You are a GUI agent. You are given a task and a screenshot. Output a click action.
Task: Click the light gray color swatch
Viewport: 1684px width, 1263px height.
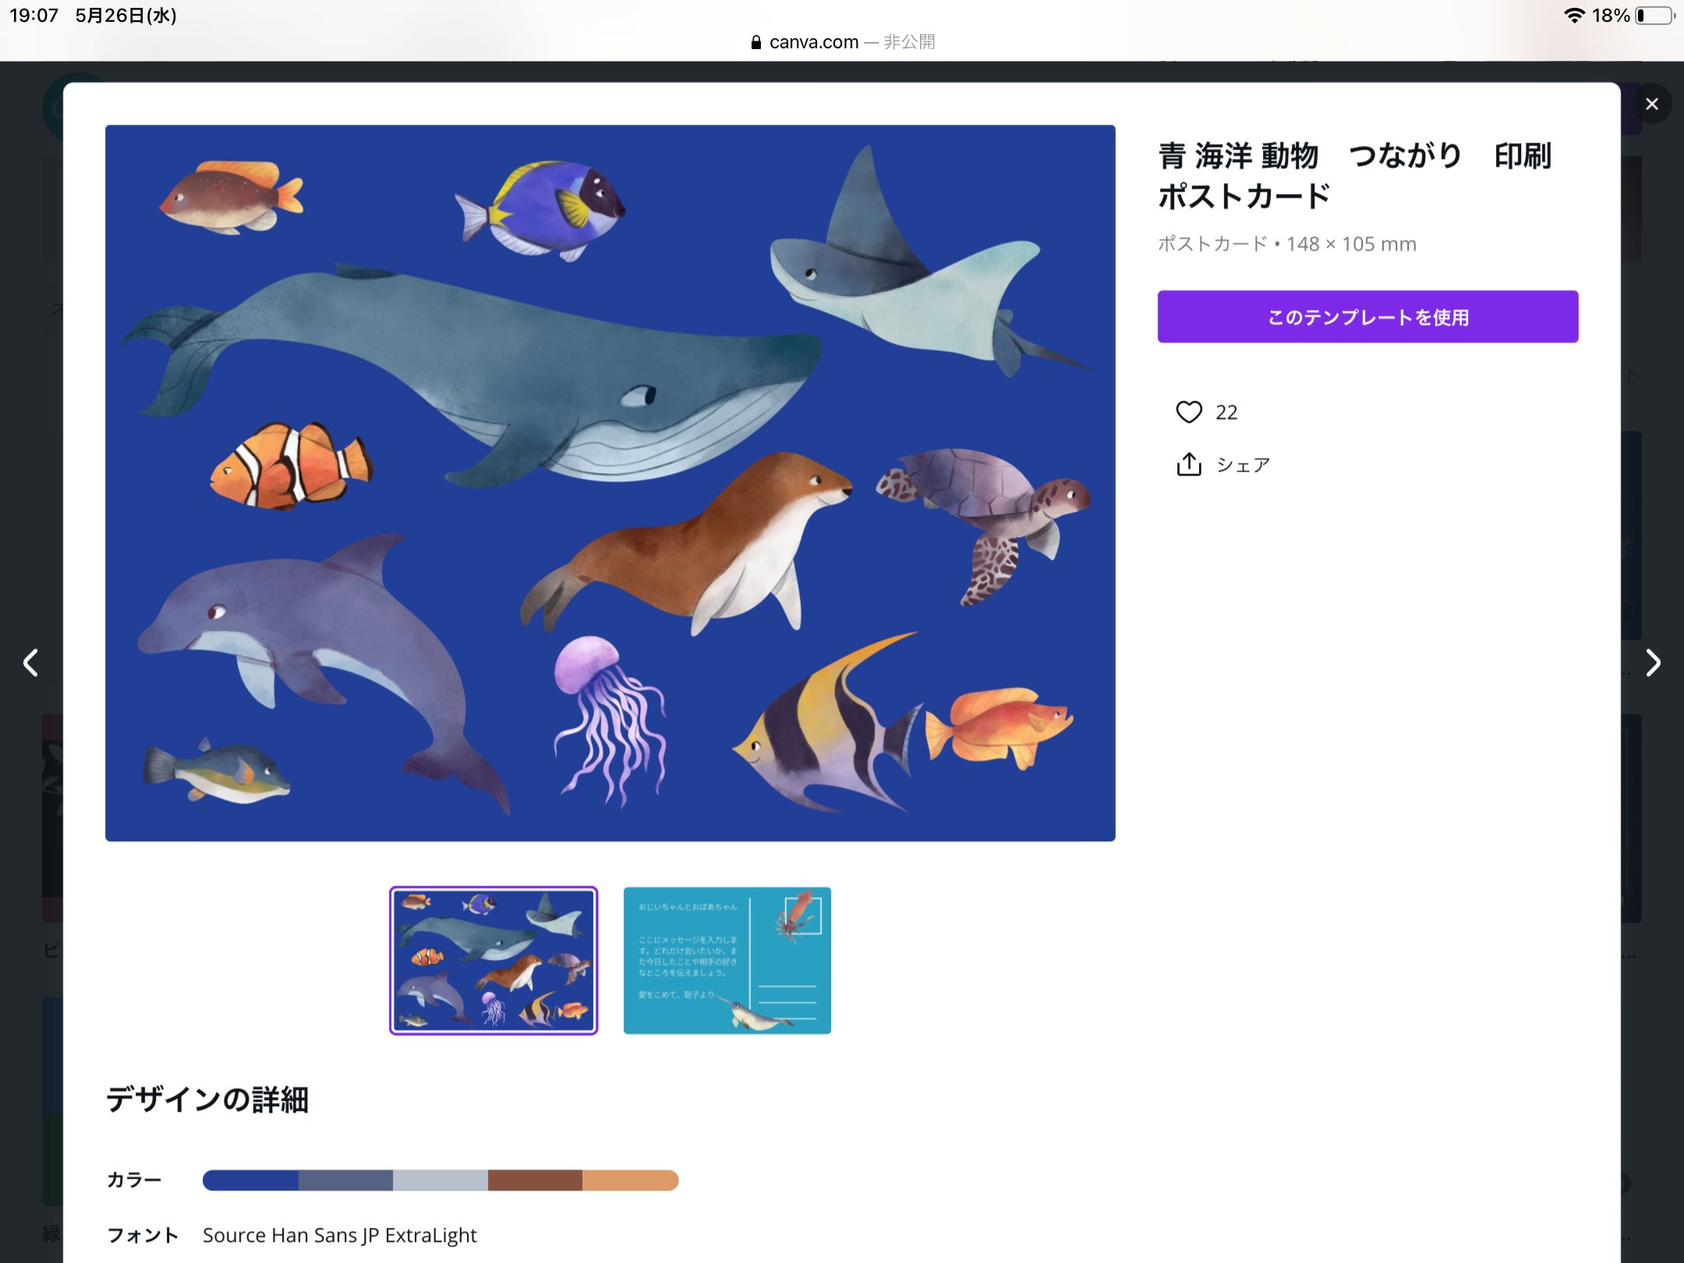(x=440, y=1180)
